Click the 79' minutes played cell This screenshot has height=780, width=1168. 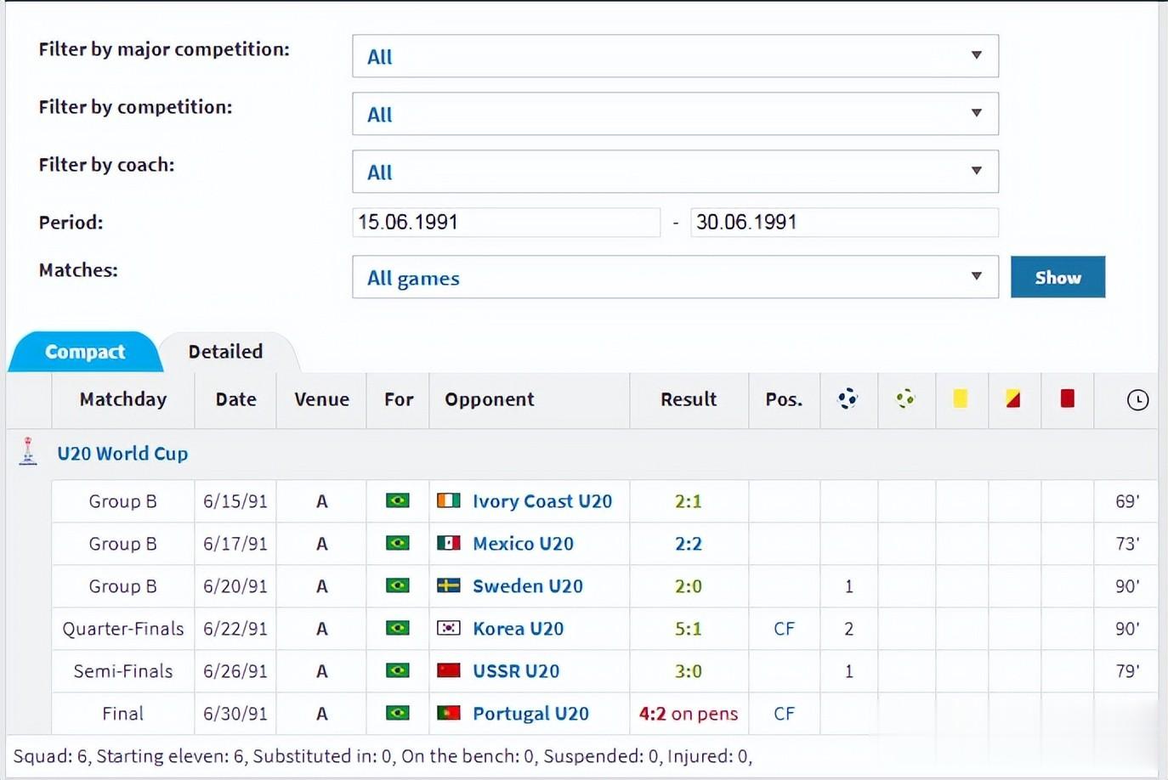pyautogui.click(x=1127, y=671)
